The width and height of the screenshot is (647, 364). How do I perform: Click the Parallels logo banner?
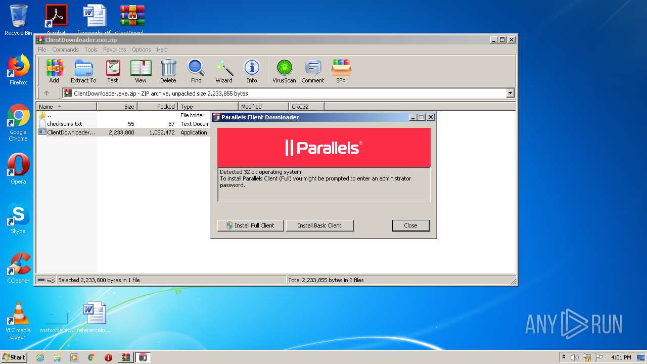324,147
